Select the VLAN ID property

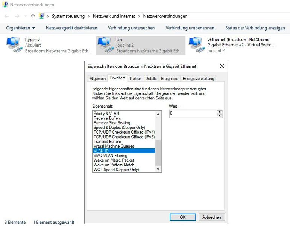click(x=124, y=151)
